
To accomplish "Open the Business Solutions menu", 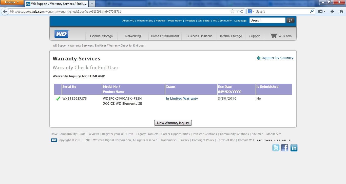I will pos(199,36).
